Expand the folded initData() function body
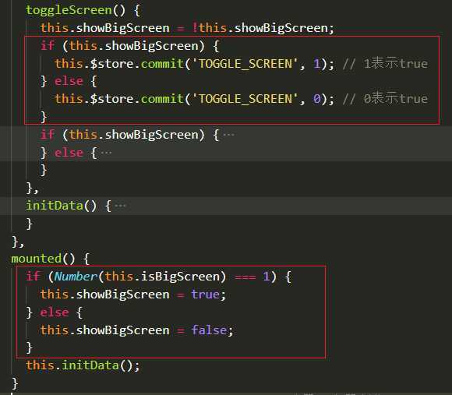This screenshot has height=395, width=452. click(120, 206)
